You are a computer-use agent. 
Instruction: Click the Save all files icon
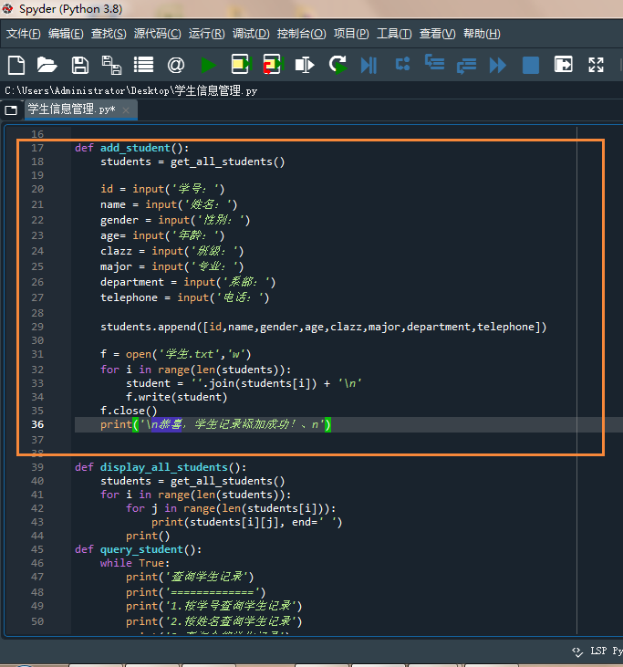coord(111,65)
